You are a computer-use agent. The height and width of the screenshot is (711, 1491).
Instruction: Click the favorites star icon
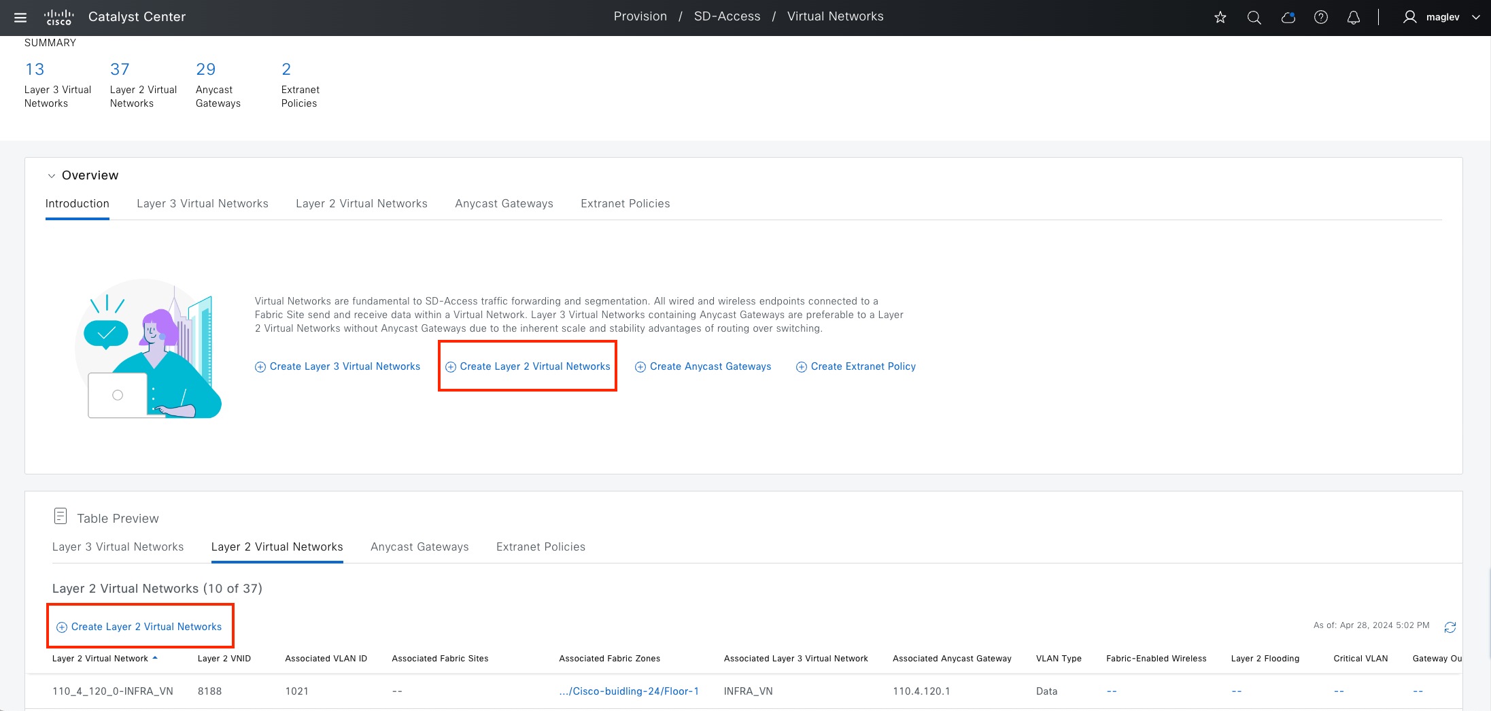click(1220, 18)
